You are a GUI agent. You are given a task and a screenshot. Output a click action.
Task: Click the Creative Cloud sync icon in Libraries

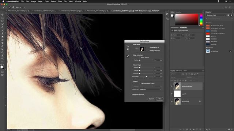tap(229, 130)
